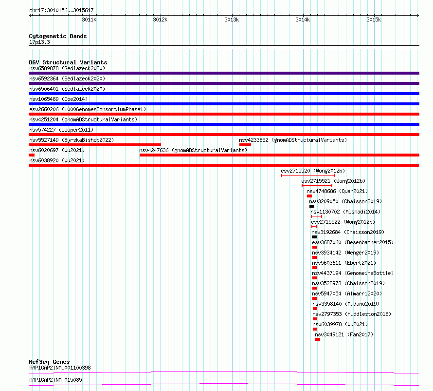Select the esv2715520 (Wong2012b) label
The height and width of the screenshot is (391, 433).
point(313,171)
